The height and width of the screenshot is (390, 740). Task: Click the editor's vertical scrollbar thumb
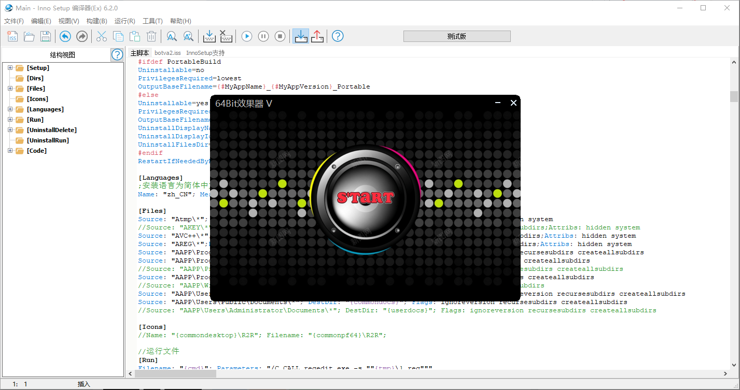click(733, 97)
